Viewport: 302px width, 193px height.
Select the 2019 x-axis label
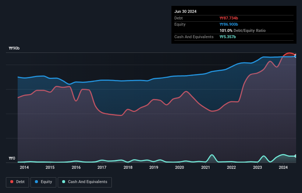[154, 167]
